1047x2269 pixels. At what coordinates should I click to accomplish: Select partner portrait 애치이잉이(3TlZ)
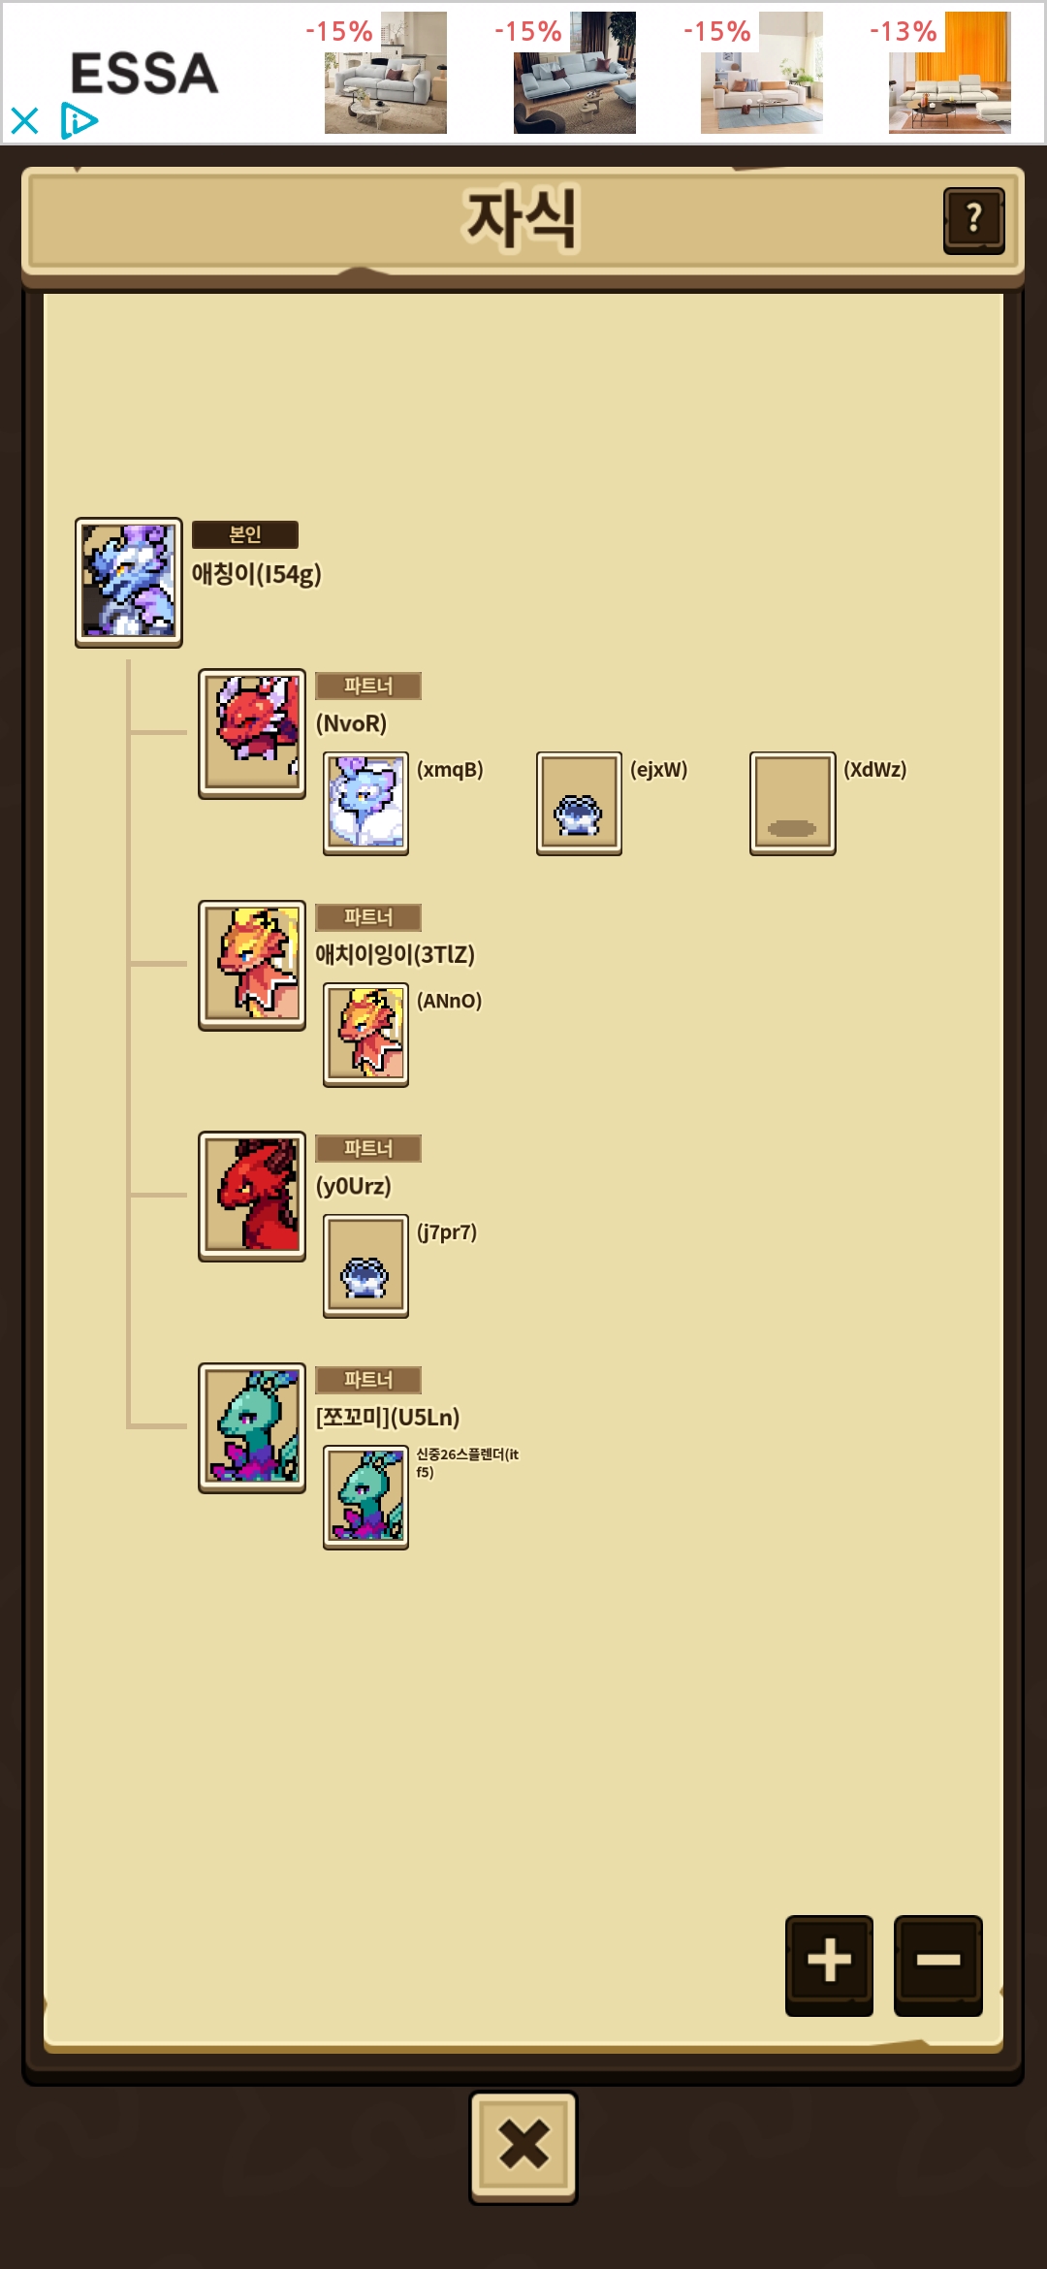252,965
